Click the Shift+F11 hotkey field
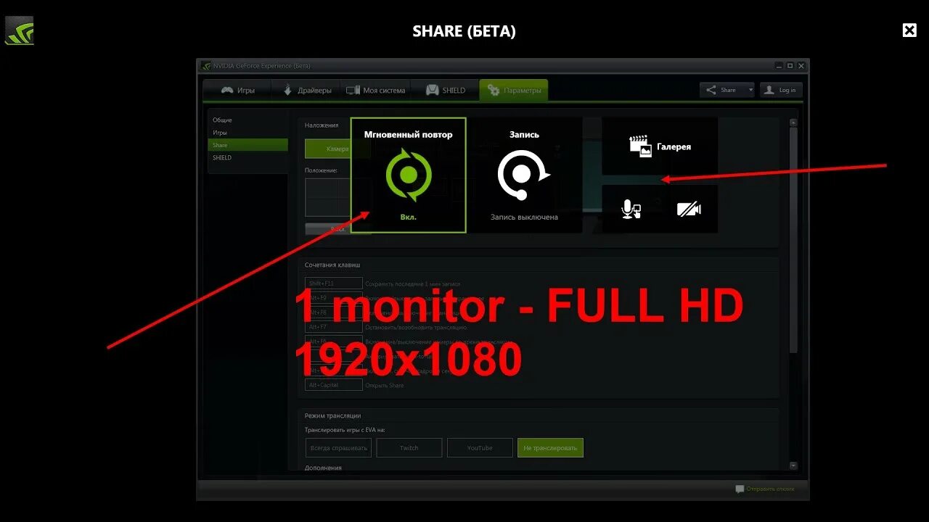Viewport: 929px width, 522px height. tap(334, 283)
